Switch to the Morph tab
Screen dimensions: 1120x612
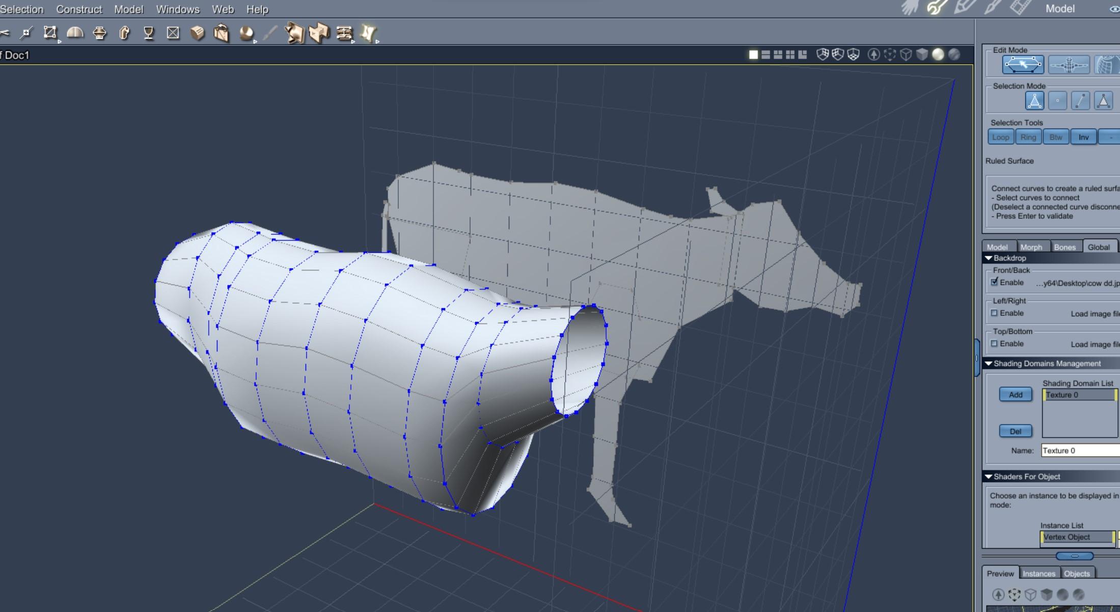[x=1031, y=247]
